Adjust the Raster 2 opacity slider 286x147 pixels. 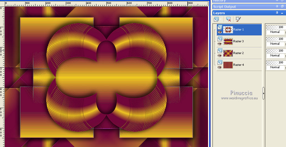point(276,51)
